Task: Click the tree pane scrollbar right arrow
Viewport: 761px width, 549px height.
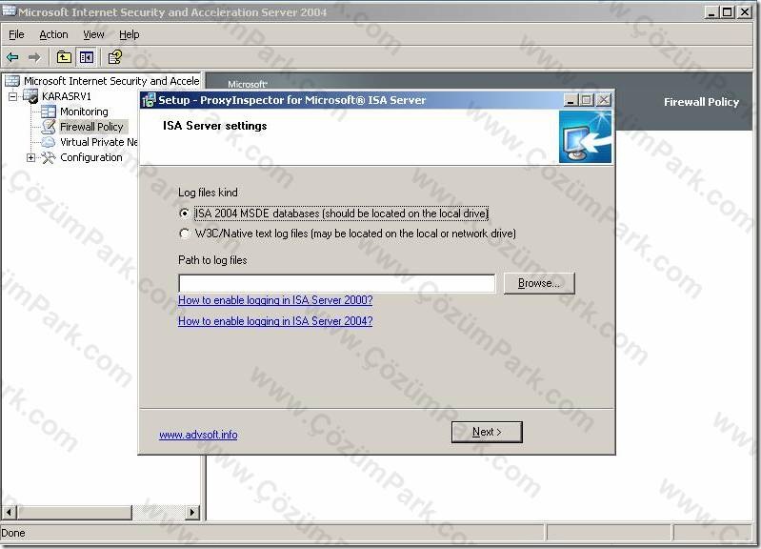Action: (192, 512)
